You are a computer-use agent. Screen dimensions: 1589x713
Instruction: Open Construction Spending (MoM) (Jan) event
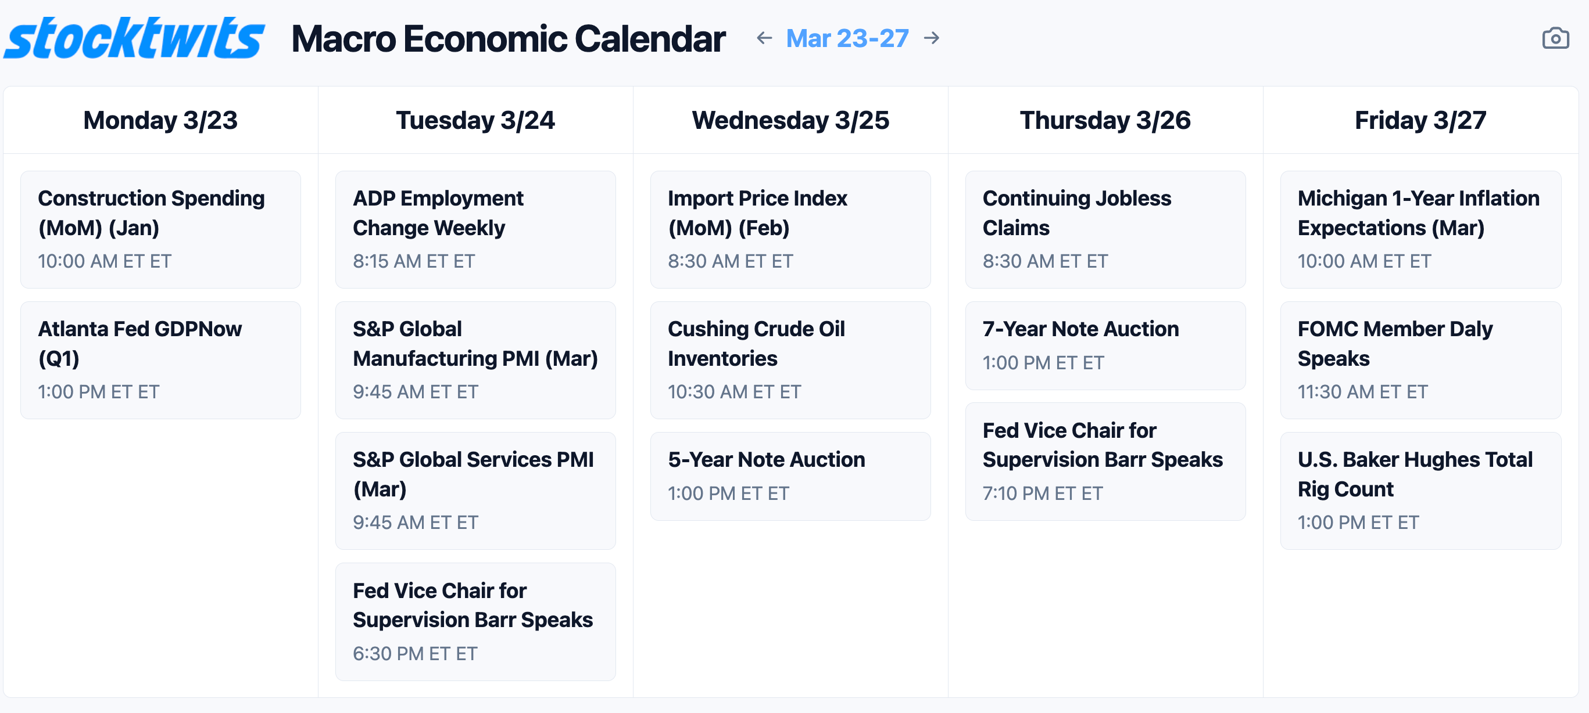pyautogui.click(x=160, y=229)
